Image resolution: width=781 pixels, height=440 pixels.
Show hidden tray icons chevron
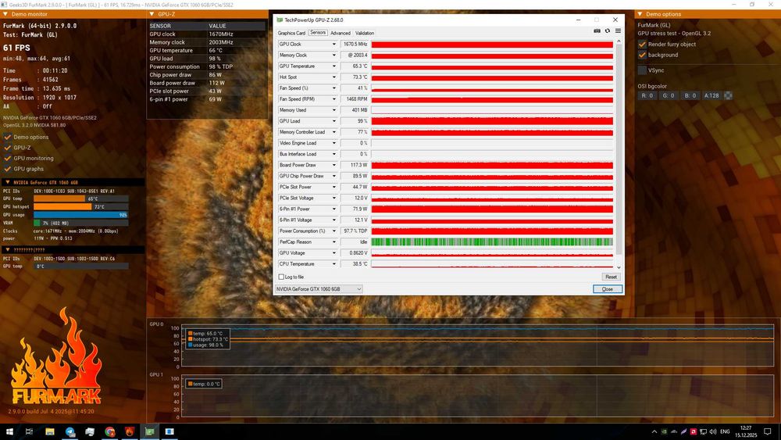coord(654,432)
